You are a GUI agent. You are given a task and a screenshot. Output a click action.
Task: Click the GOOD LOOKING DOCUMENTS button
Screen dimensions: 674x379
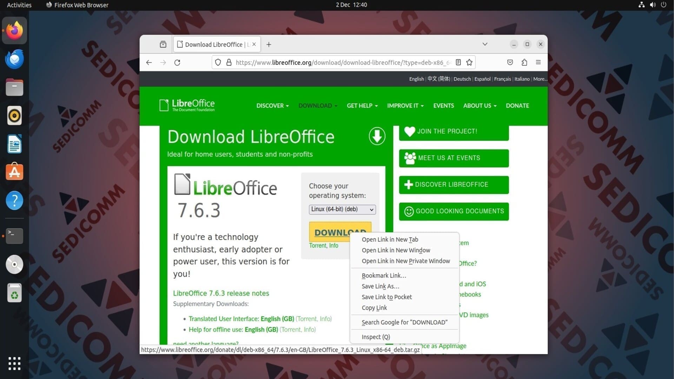pos(454,211)
